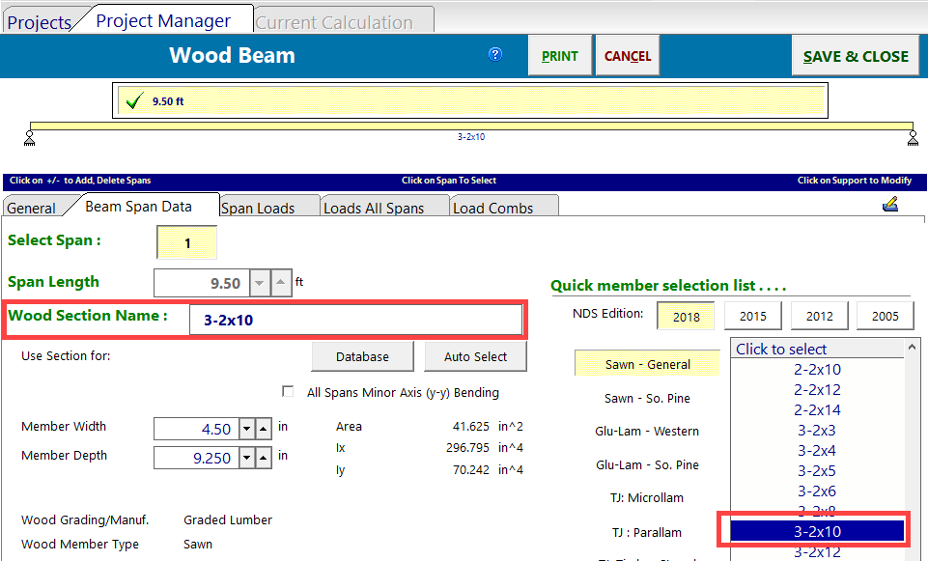Select 3-2x5 from member list
The width and height of the screenshot is (928, 561).
coord(817,470)
